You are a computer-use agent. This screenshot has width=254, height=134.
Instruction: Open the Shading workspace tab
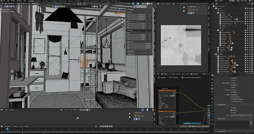pos(71,1)
